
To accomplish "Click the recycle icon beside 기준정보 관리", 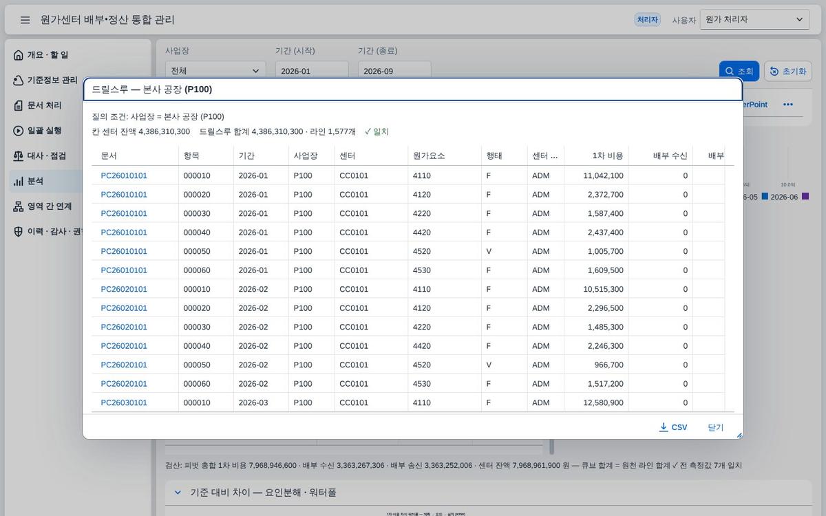I will pyautogui.click(x=19, y=80).
